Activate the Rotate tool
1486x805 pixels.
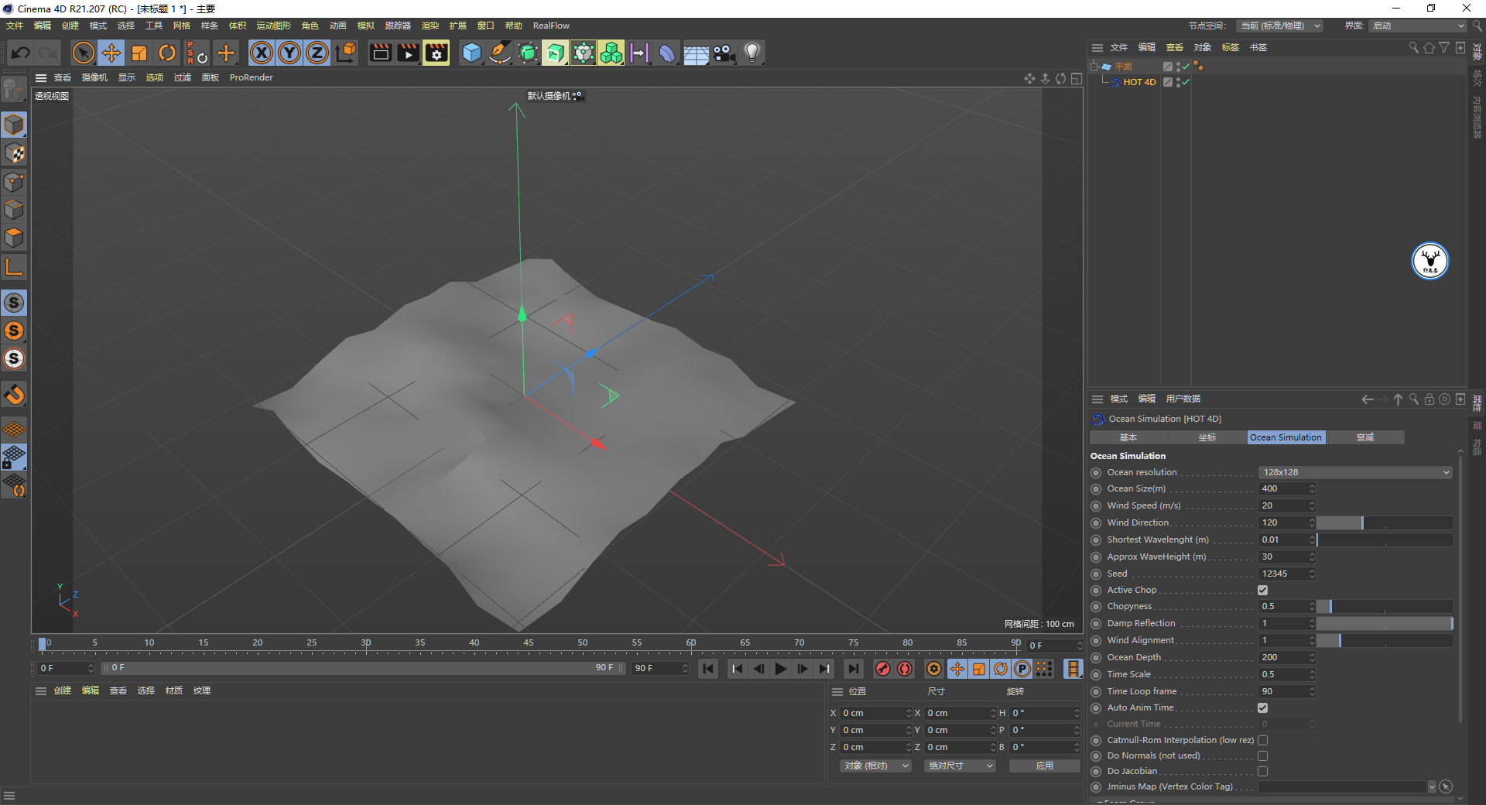(167, 53)
